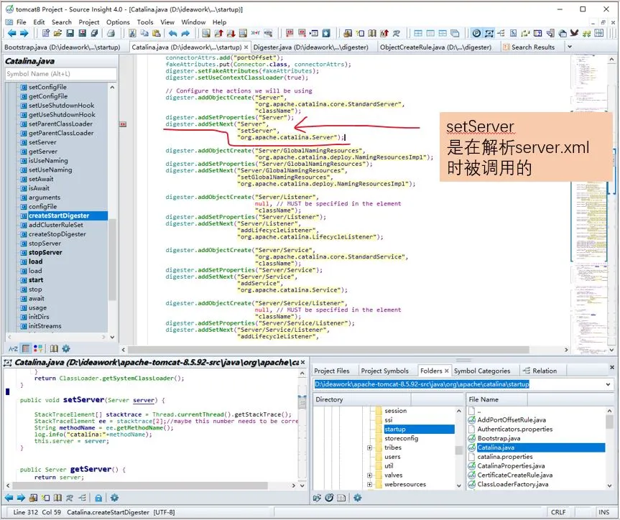This screenshot has width=620, height=520.
Task: Click the Replace X→Y icon
Action: pyautogui.click(x=256, y=33)
